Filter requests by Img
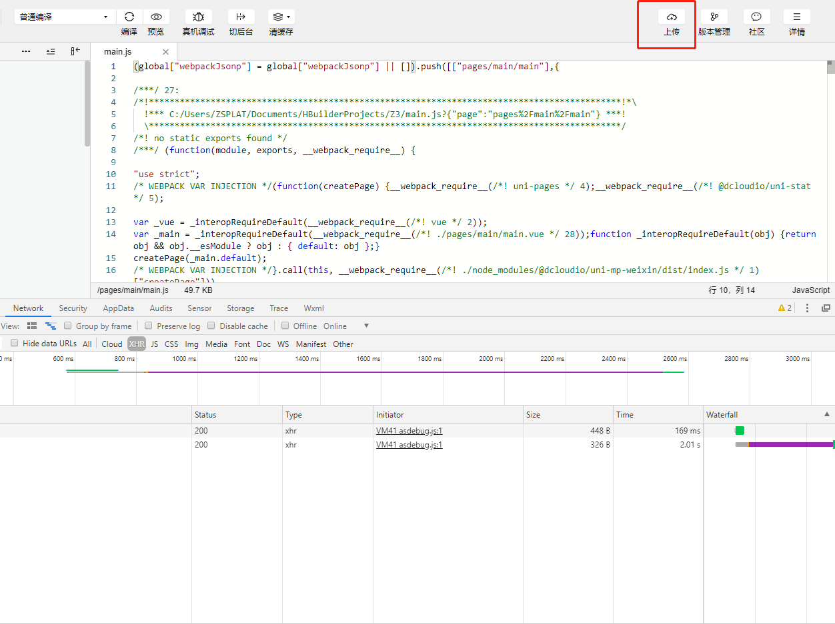 click(192, 344)
